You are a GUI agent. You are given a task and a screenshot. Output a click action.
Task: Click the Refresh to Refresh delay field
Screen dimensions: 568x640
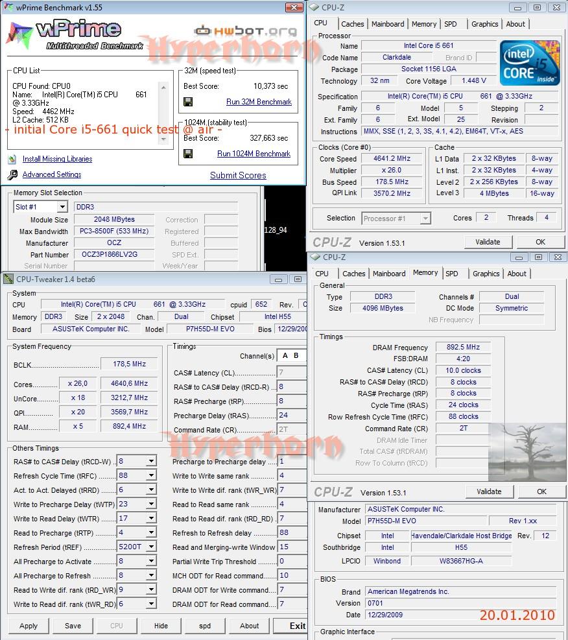292,532
